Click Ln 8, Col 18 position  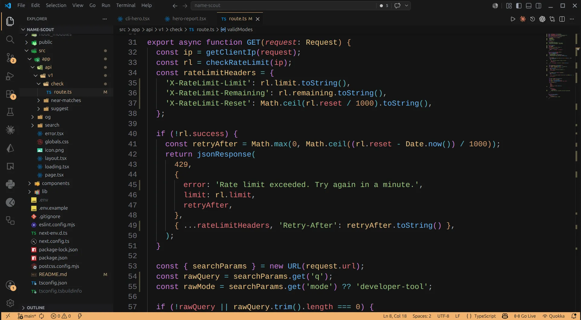[395, 316]
